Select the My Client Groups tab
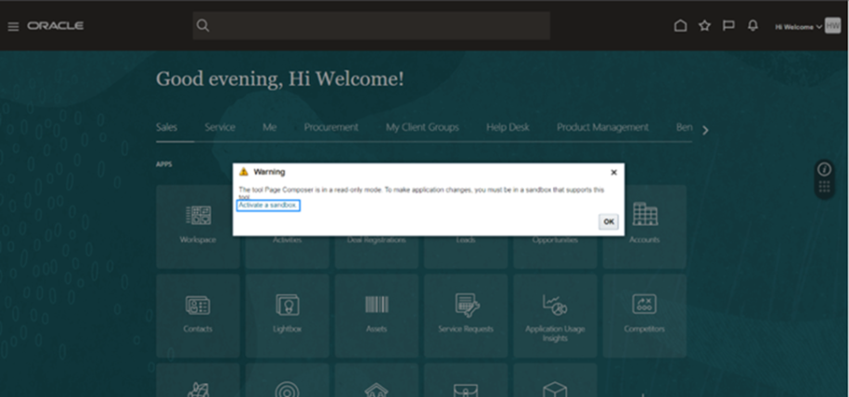Viewport: 849px width, 397px height. pyautogui.click(x=422, y=127)
